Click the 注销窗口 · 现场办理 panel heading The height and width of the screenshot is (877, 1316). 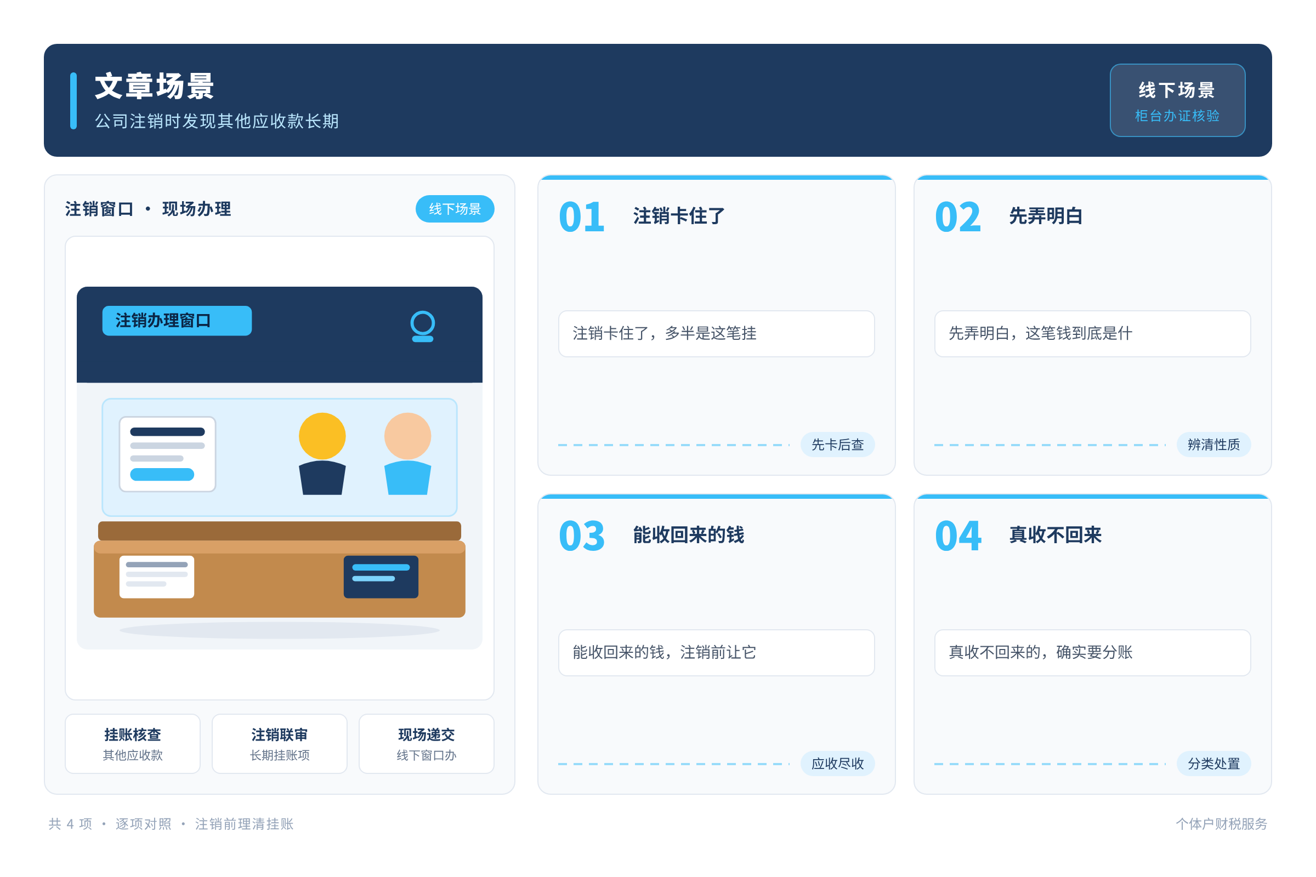click(x=148, y=209)
